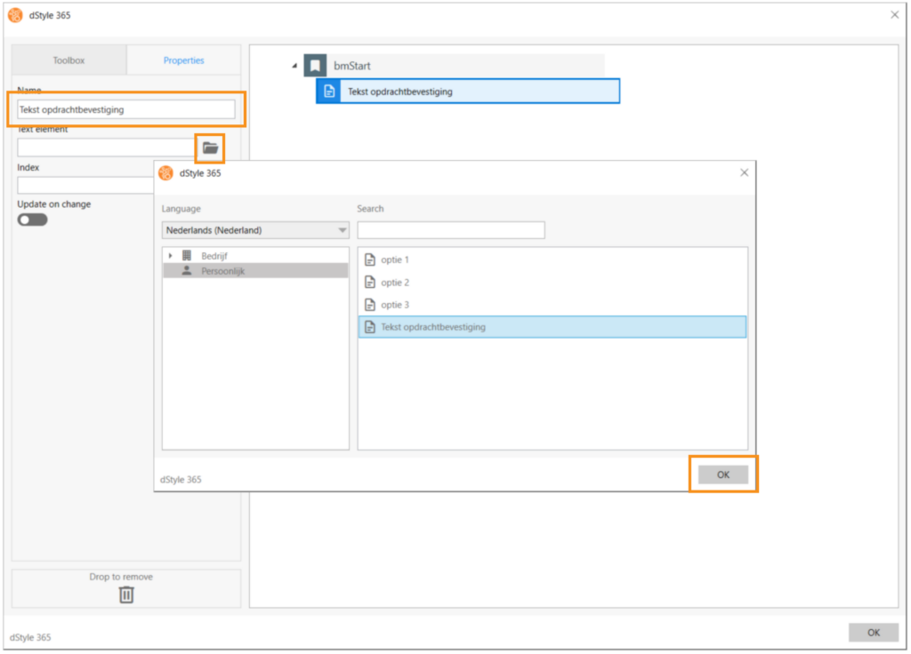
Task: Select optie 1 in the list
Action: pos(552,259)
